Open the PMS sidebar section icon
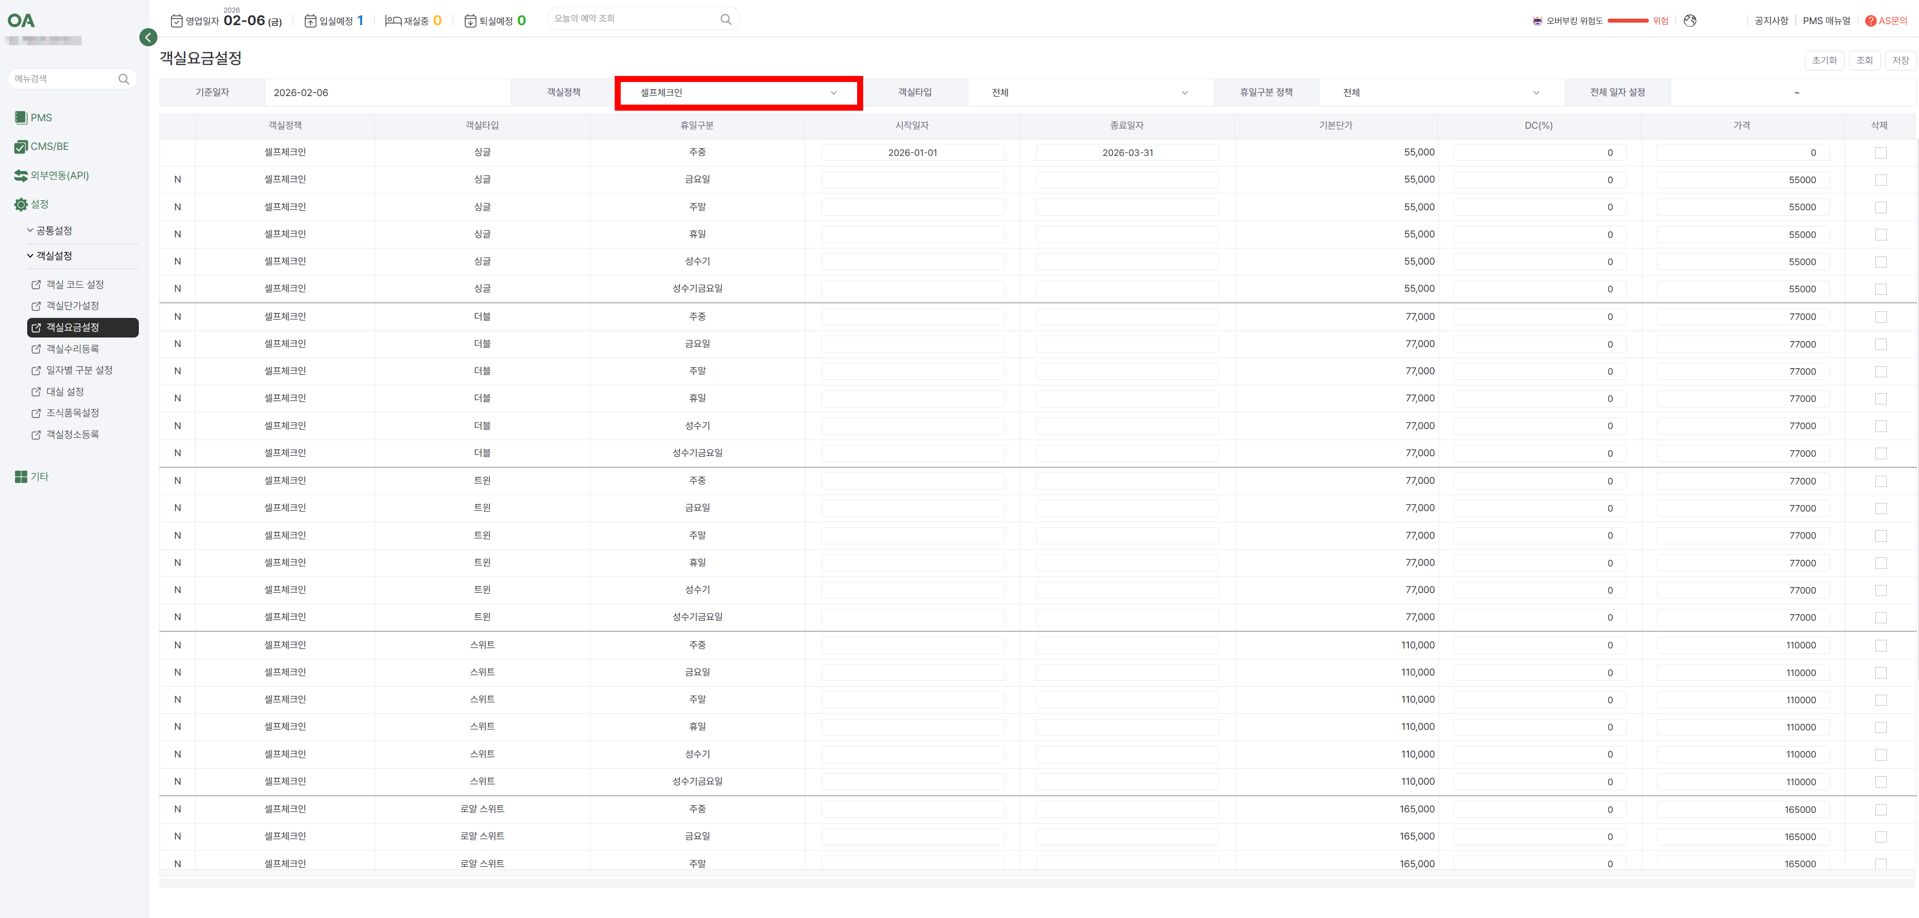1919x918 pixels. click(21, 118)
